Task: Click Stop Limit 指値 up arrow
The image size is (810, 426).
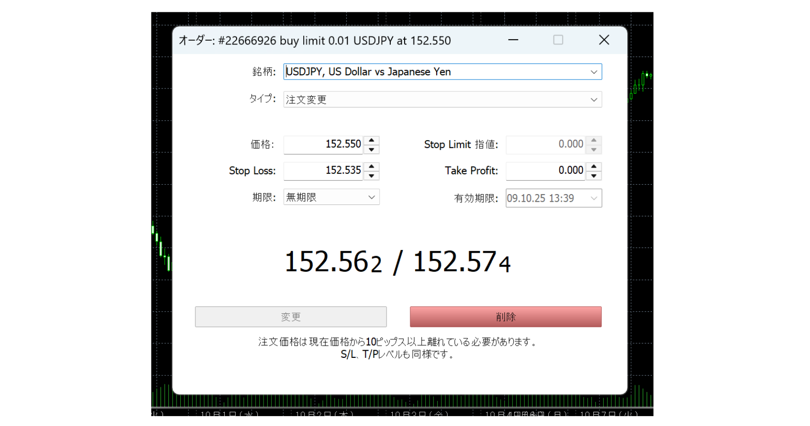Action: coord(594,140)
